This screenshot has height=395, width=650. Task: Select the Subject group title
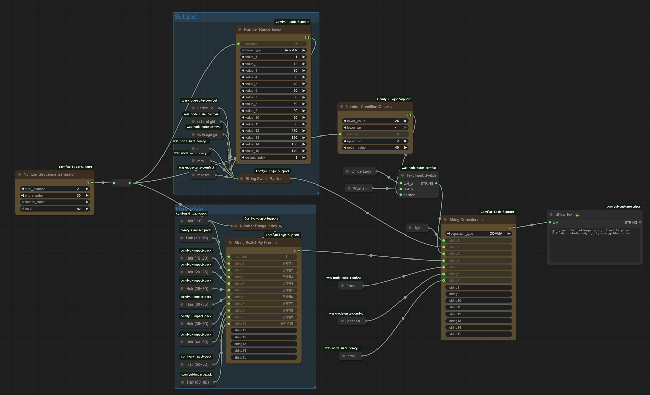click(186, 17)
